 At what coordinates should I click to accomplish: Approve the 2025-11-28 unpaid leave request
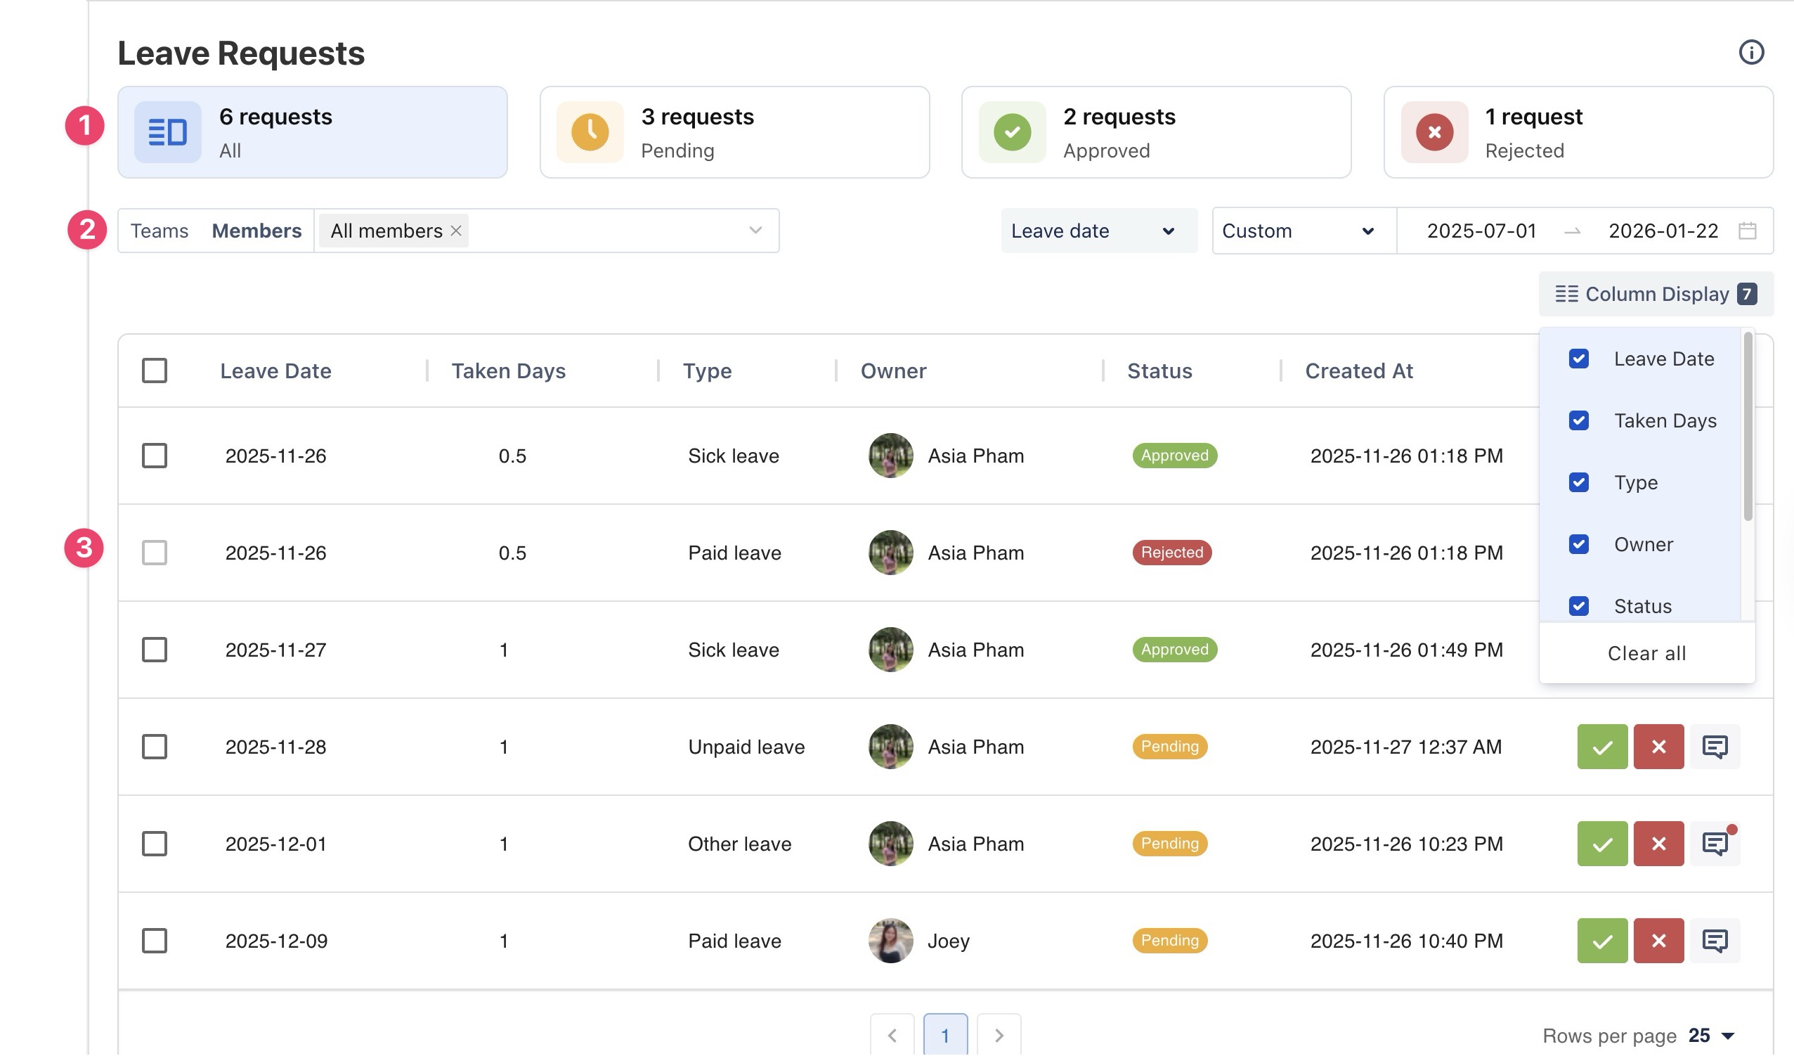1601,747
